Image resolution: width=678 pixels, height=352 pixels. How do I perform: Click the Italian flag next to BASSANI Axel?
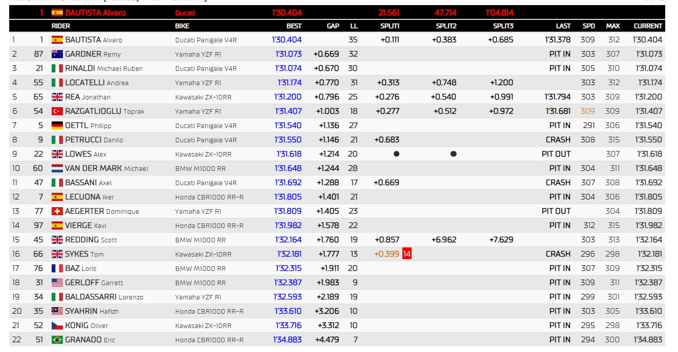tap(57, 183)
